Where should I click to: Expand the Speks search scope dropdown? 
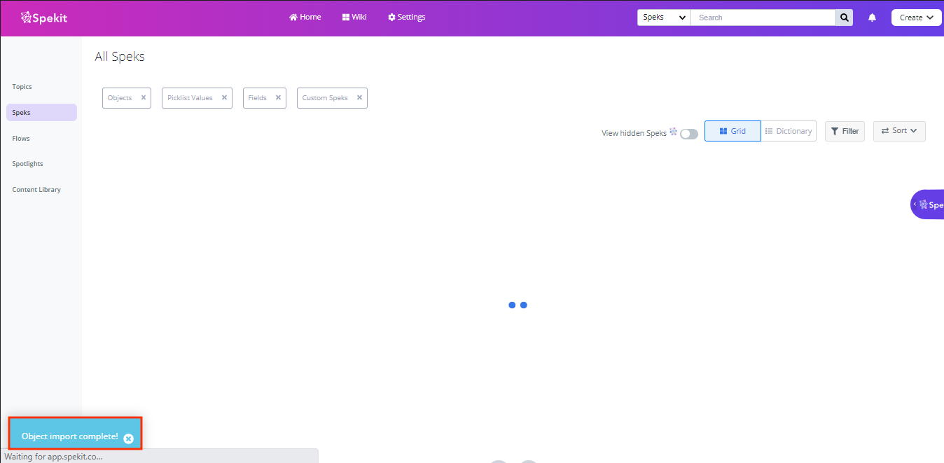664,18
